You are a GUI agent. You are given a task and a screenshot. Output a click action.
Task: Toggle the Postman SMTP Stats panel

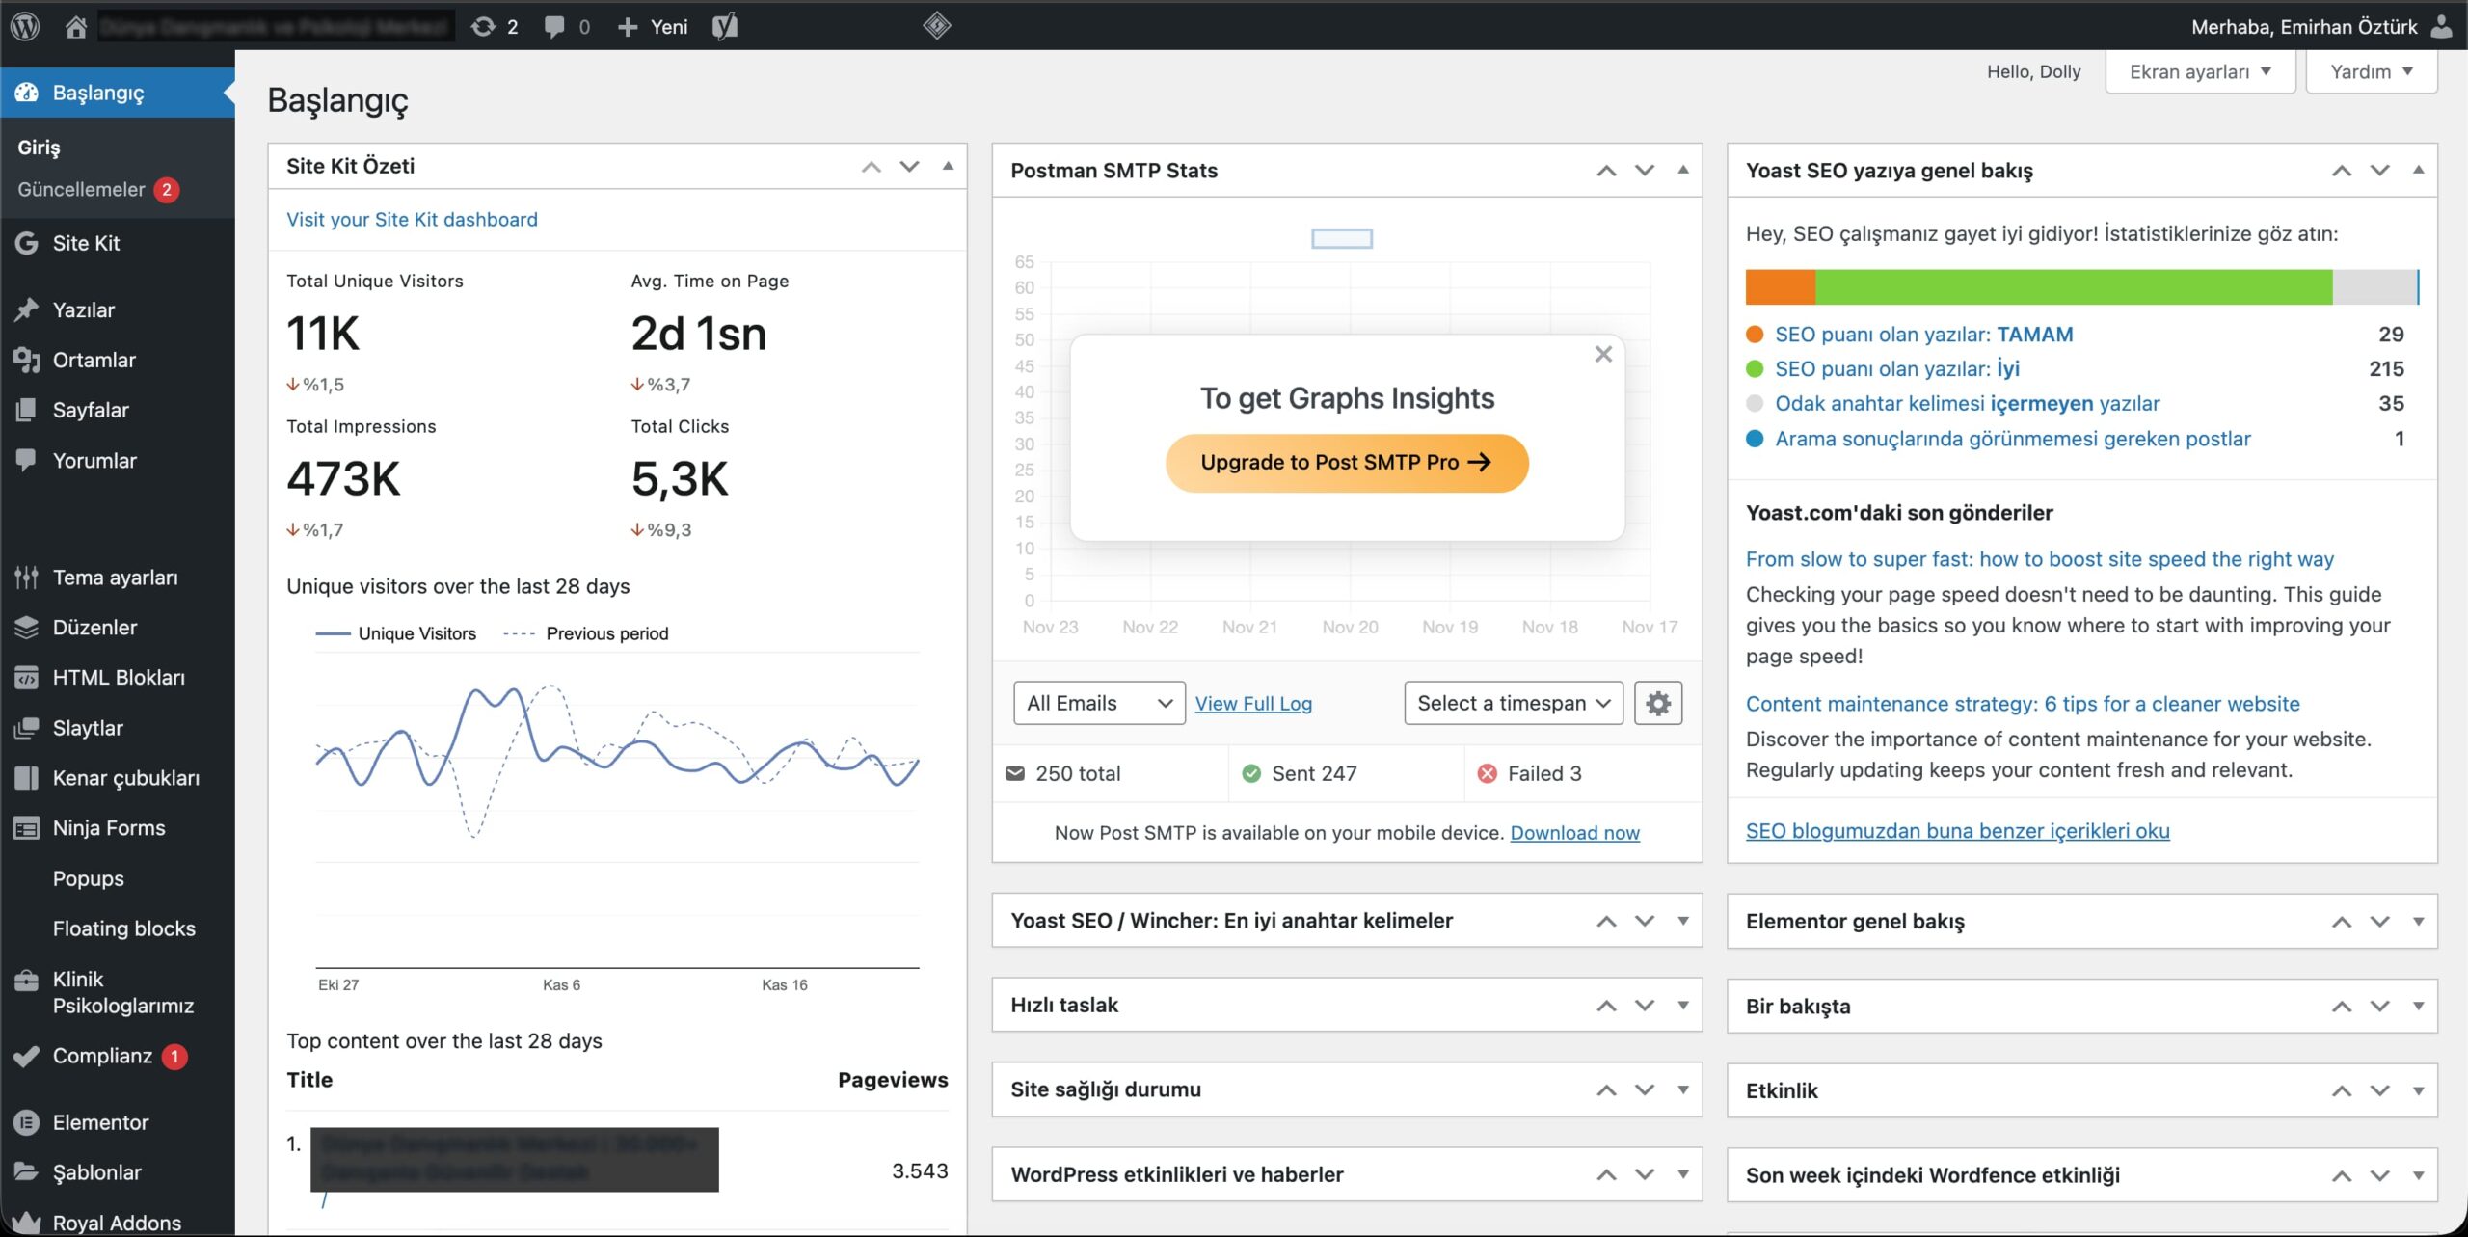(x=1683, y=170)
